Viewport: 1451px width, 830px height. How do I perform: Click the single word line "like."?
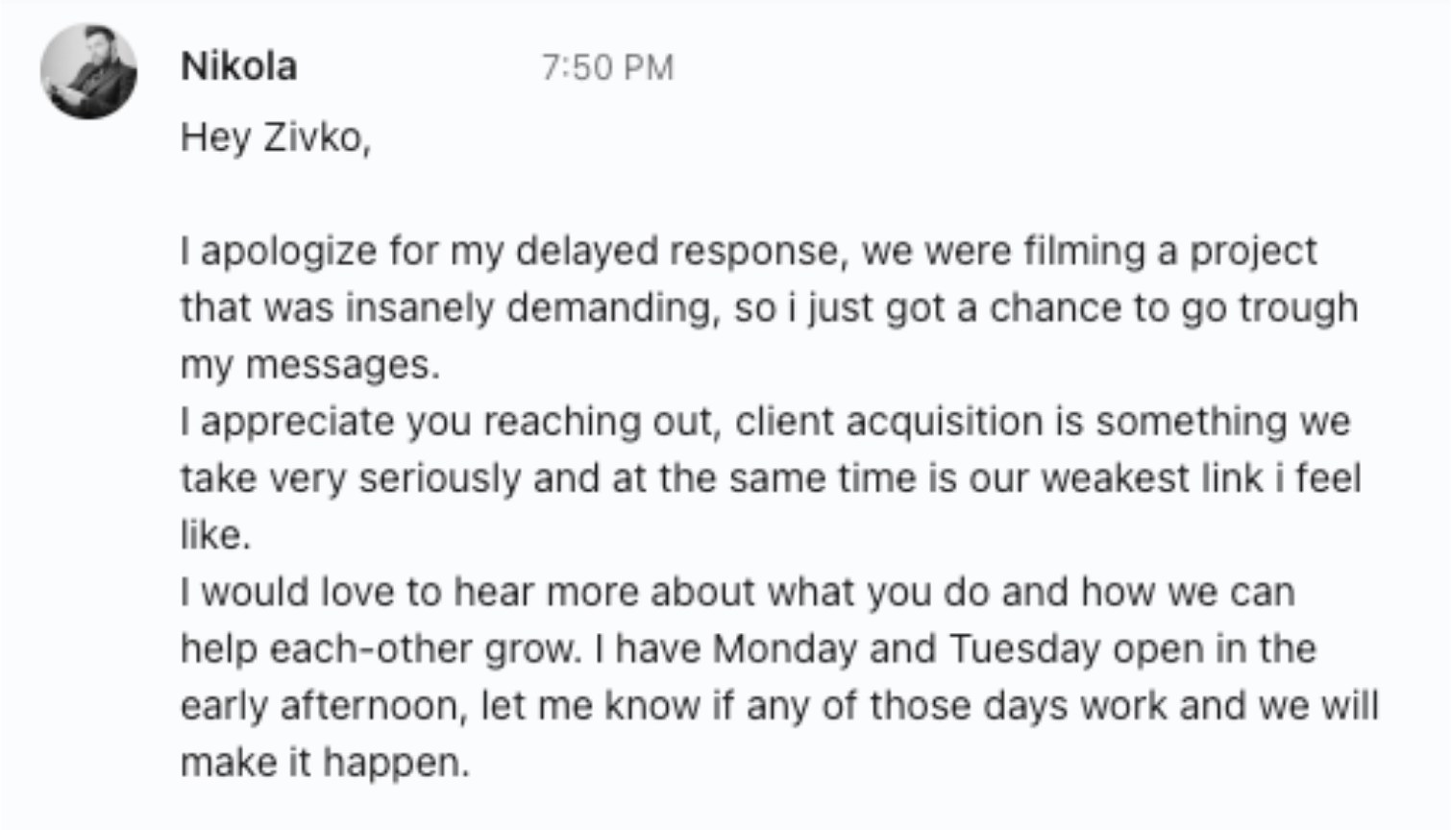pos(216,535)
